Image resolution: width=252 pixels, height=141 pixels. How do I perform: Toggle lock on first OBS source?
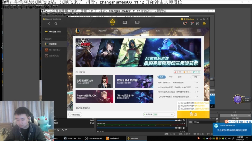click(x=93, y=120)
